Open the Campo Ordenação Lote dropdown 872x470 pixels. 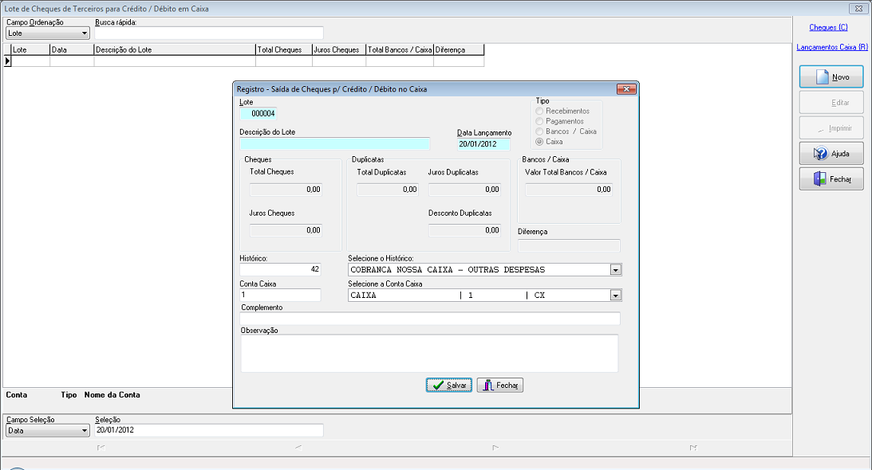pos(47,33)
